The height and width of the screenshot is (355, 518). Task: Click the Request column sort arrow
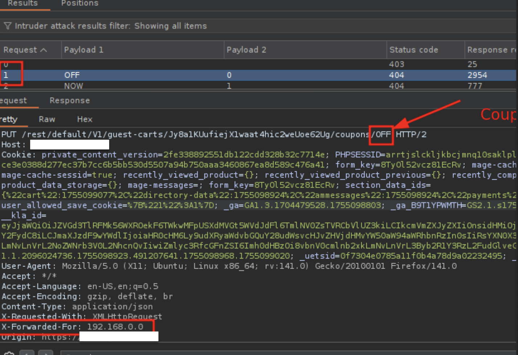[x=44, y=50]
